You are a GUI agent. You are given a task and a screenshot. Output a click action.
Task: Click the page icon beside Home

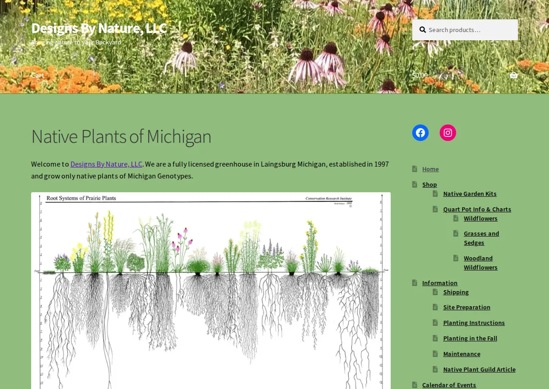click(414, 169)
